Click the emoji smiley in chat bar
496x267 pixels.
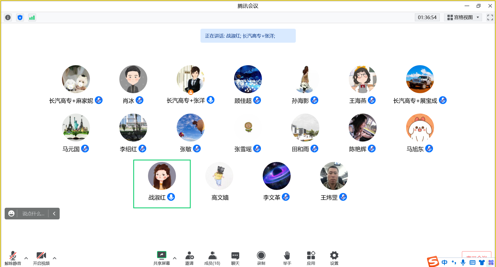coord(11,213)
